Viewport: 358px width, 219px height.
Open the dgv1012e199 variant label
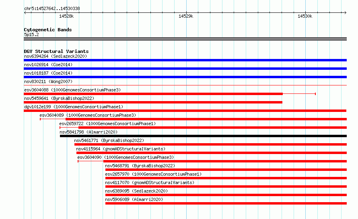click(74, 107)
